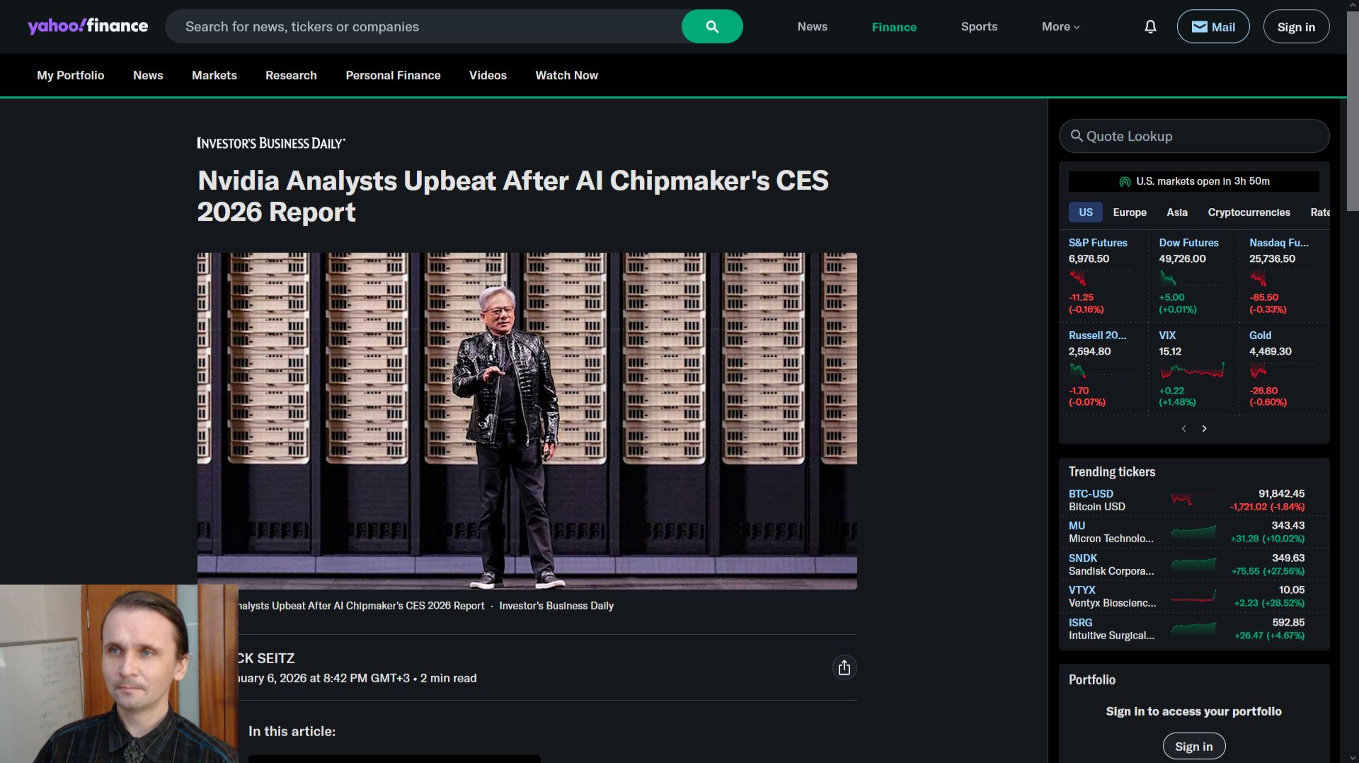Click the Quote Lookup magnifier icon
This screenshot has height=763, width=1359.
[x=1076, y=135]
